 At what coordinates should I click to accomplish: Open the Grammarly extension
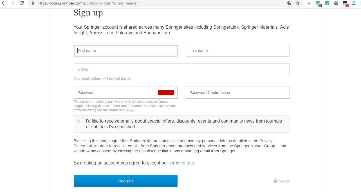pos(327,3)
